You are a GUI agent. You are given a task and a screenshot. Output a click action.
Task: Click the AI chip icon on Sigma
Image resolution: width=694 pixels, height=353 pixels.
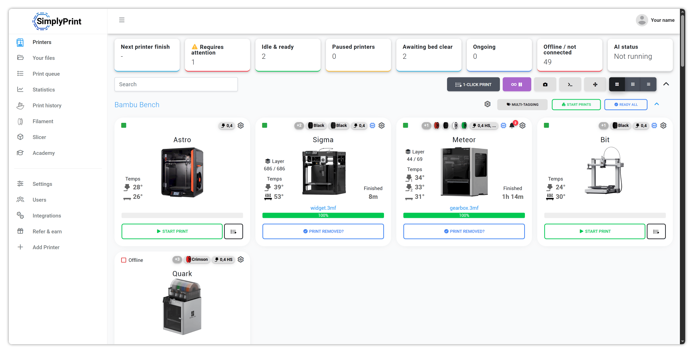tap(372, 126)
